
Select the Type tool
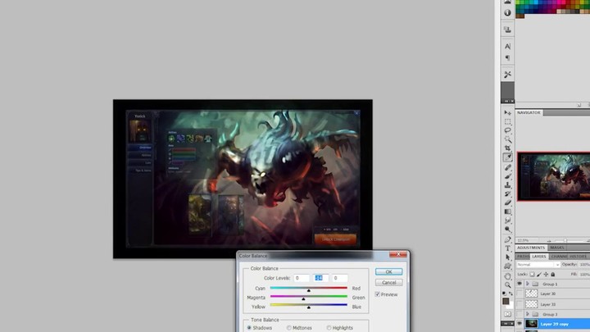pyautogui.click(x=507, y=248)
